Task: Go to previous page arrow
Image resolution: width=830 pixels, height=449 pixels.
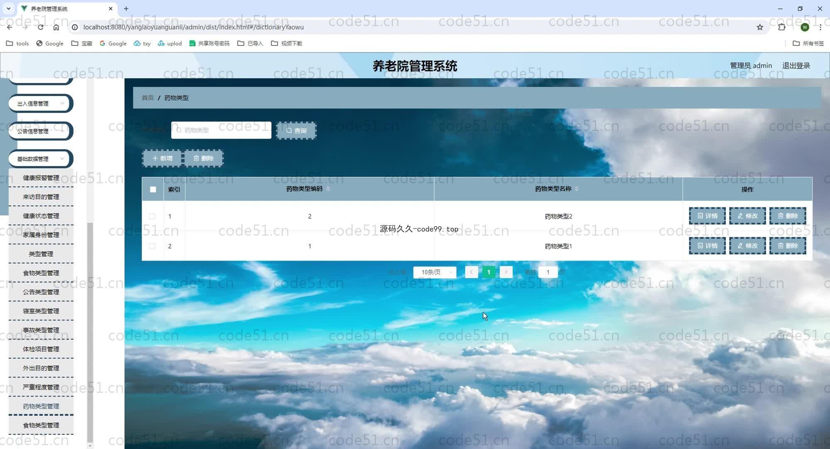Action: [471, 272]
